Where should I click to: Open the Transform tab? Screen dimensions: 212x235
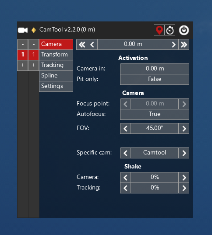56,55
